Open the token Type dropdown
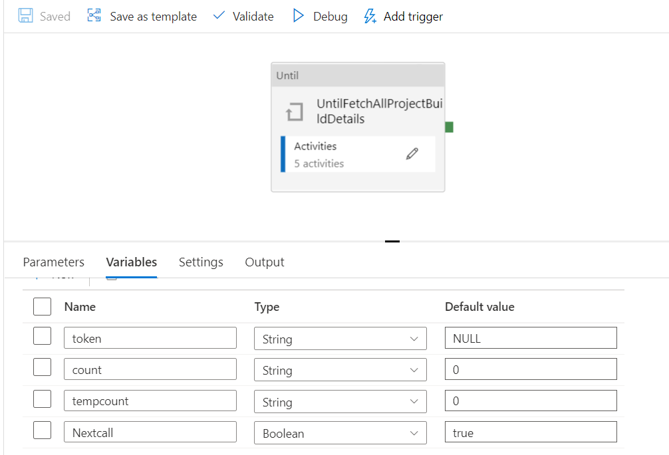Screen dimensions: 669x455 click(340, 338)
